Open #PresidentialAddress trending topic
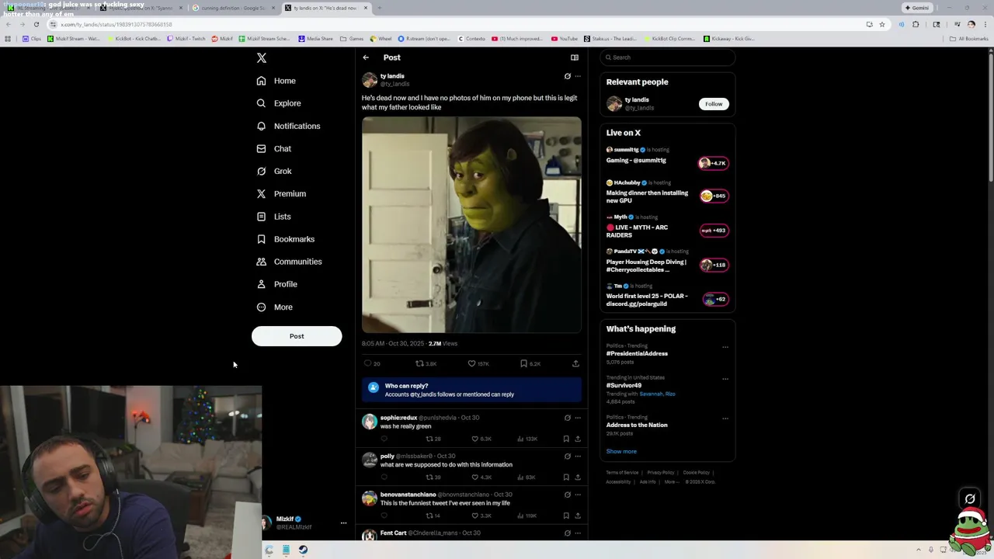Image resolution: width=994 pixels, height=559 pixels. 637,354
